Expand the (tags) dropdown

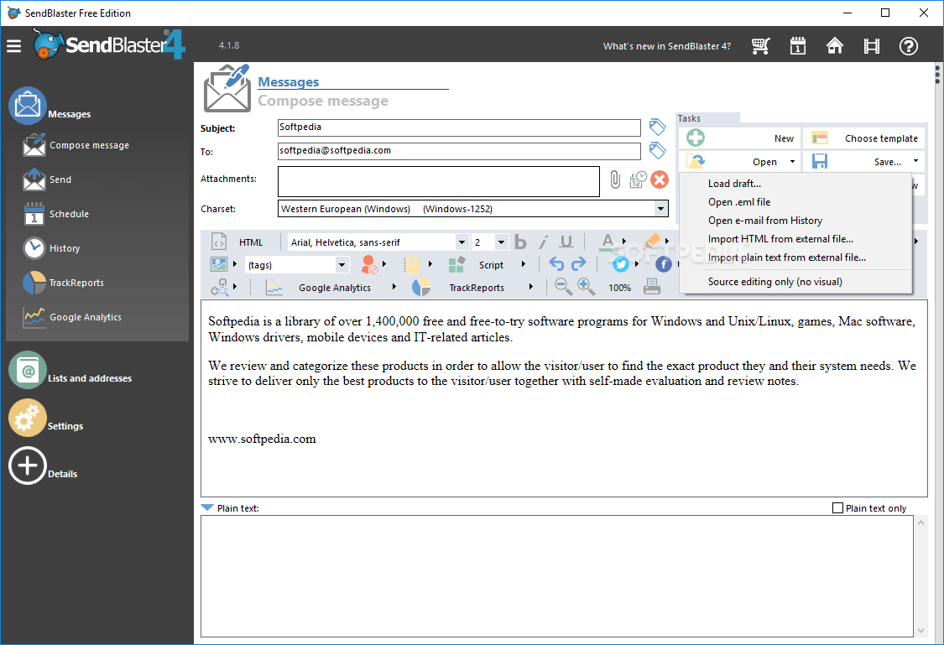(342, 263)
